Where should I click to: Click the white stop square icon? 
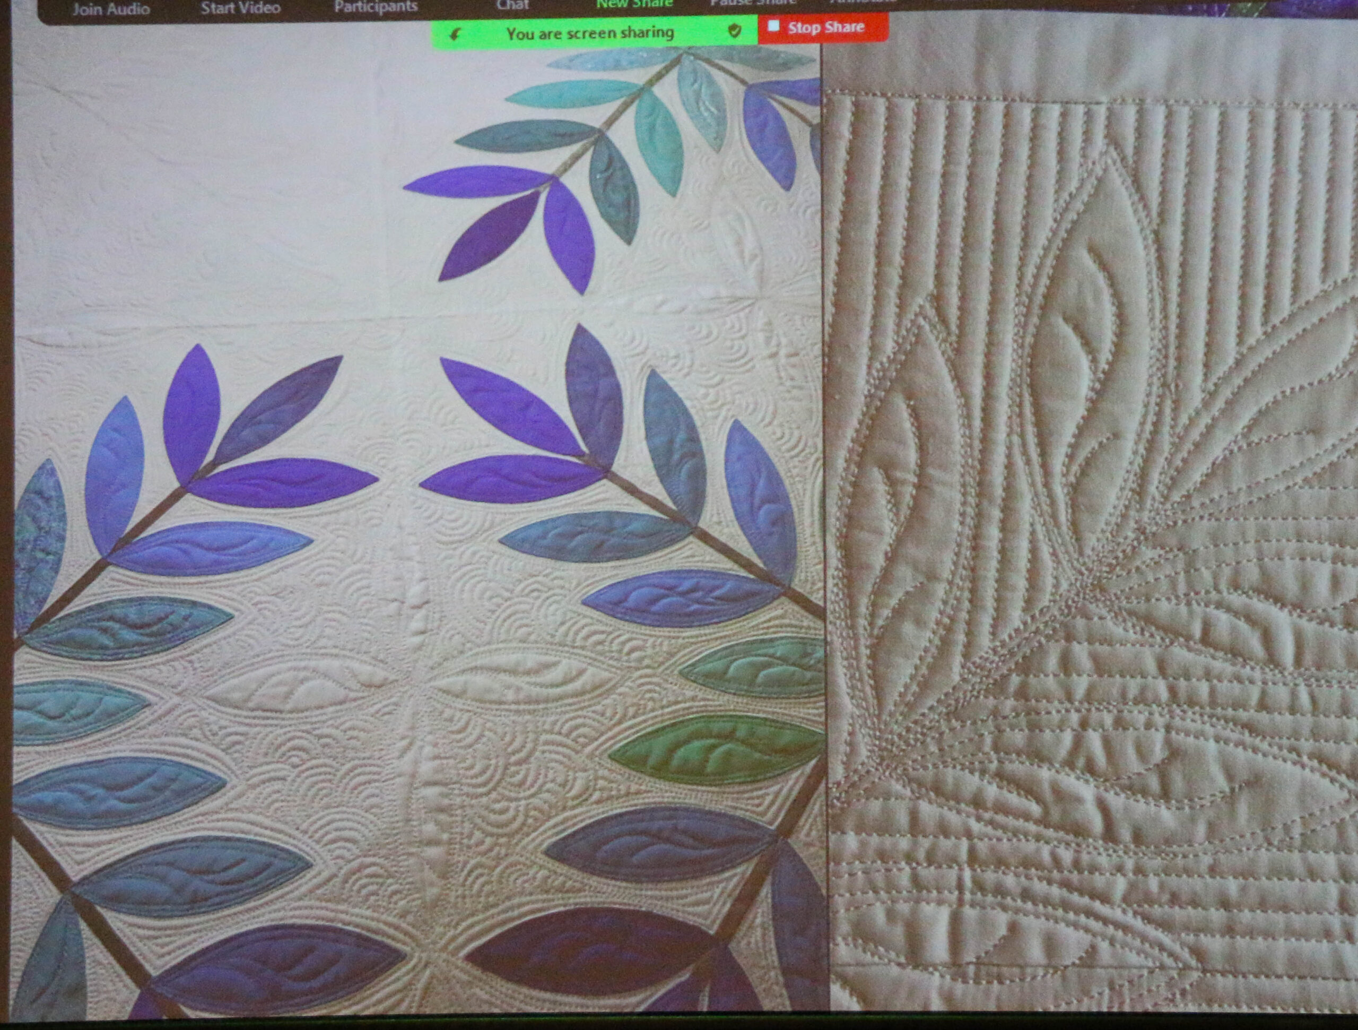[773, 26]
